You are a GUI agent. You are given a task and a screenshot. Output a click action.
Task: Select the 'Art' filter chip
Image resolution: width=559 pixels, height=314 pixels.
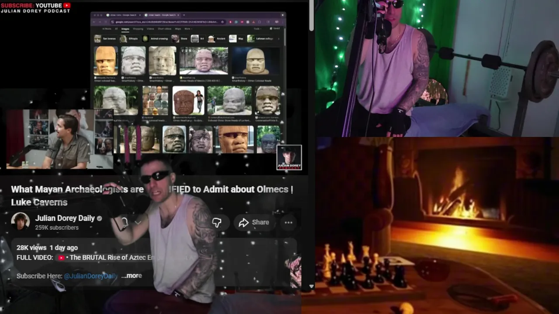pos(197,39)
